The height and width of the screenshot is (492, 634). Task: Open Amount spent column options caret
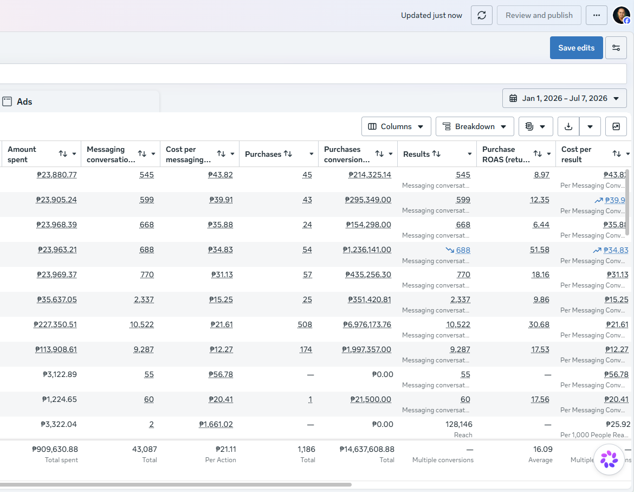click(74, 154)
